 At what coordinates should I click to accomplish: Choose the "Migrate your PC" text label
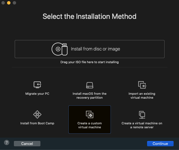tap(37, 94)
